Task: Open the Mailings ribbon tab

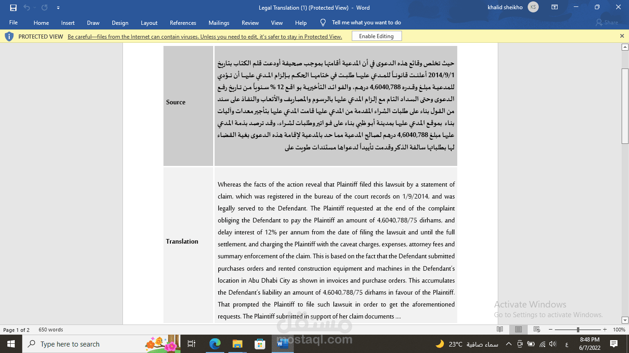Action: pyautogui.click(x=219, y=22)
